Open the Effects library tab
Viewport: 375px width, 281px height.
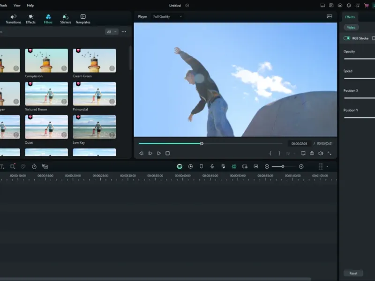point(30,19)
